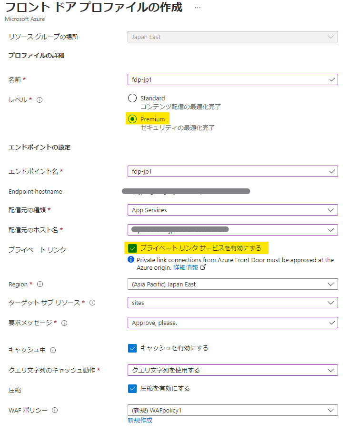Open the クエリ文字列のキャッシュ動作 dropdown
Screen dimensions: 350x432
(232, 370)
